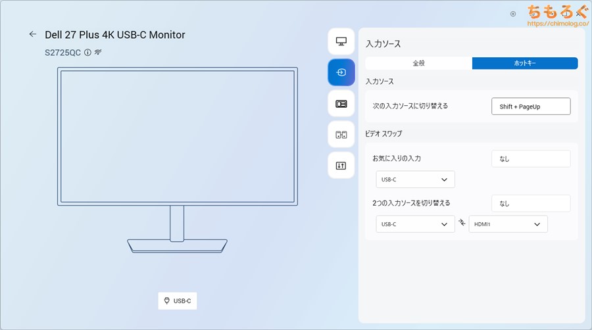Click the USB-C label button below monitor
Image resolution: width=592 pixels, height=330 pixels.
(178, 300)
